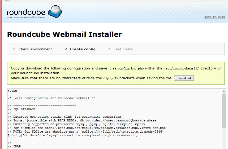Click the open source webmail software tagline
The height and width of the screenshot is (149, 228).
[x=26, y=17]
